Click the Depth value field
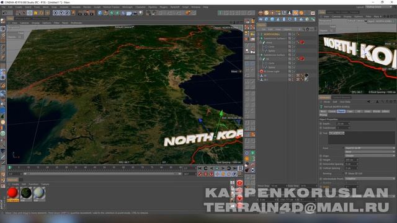This screenshot has height=223, width=397. [x=343, y=124]
